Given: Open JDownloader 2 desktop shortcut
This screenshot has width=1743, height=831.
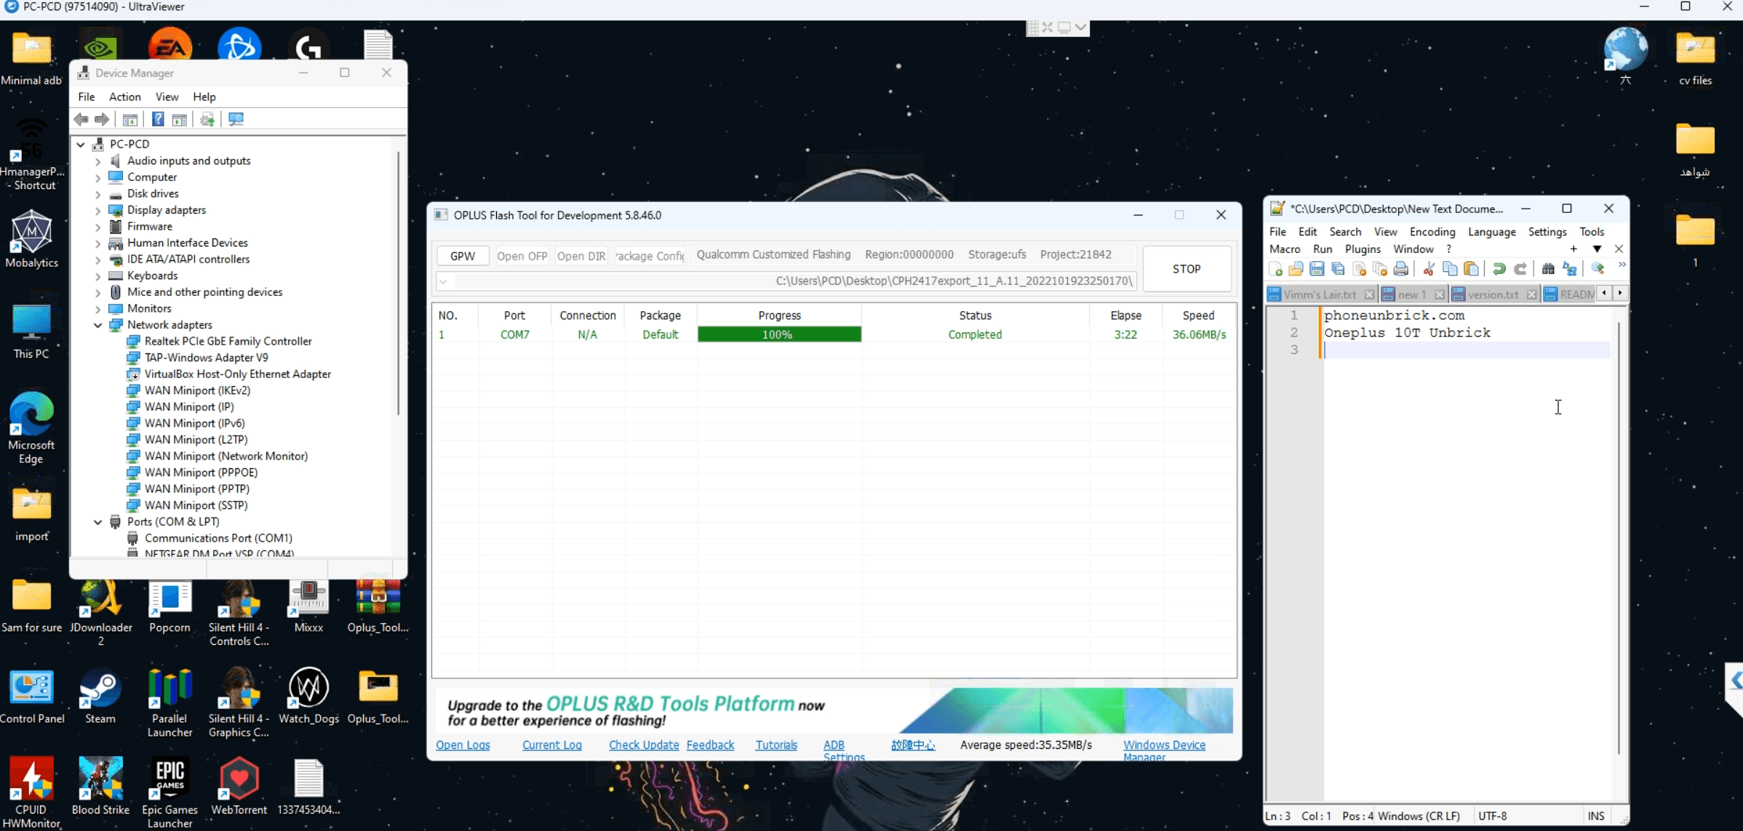Looking at the screenshot, I should [100, 612].
